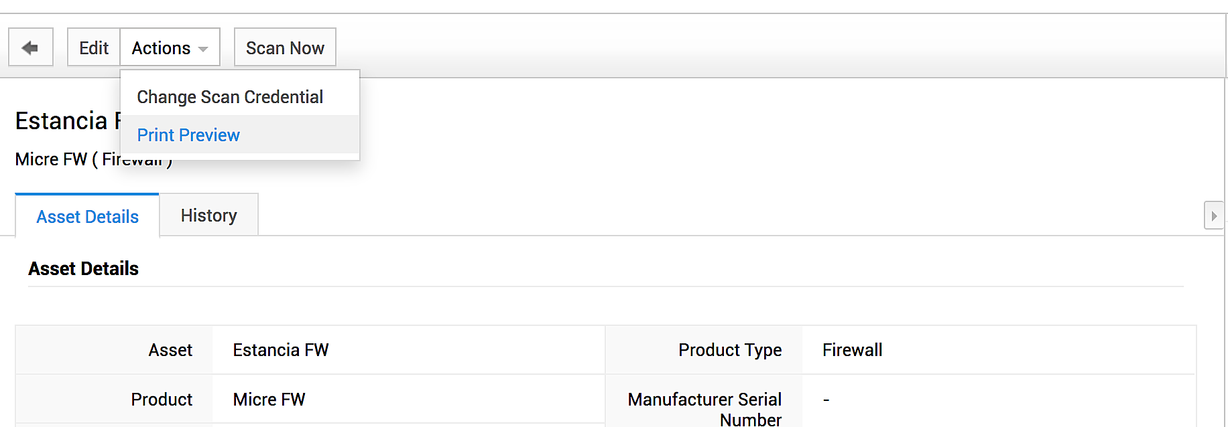1228x427 pixels.
Task: Click the Estancia page title
Action: (62, 121)
